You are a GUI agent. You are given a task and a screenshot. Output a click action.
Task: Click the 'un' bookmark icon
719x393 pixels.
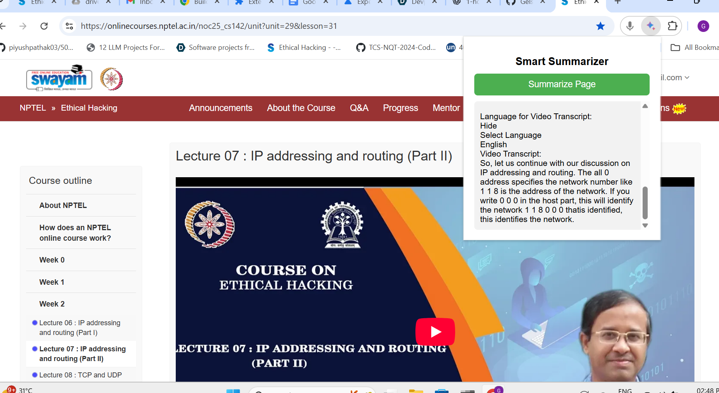(451, 48)
